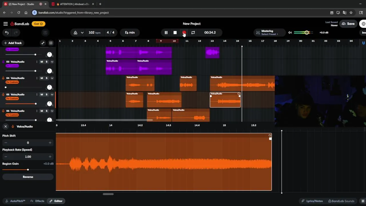Image resolution: width=366 pixels, height=206 pixels.
Task: Decrease Playback Rate speed
Action: pos(5,157)
